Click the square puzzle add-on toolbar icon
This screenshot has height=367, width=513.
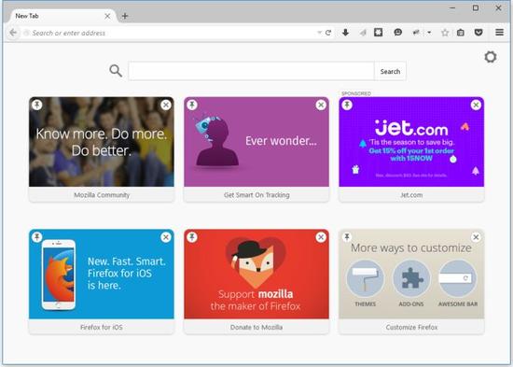click(x=379, y=32)
